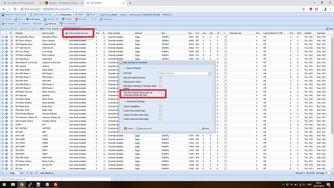Open the Hide Parent disabled dropdown
This screenshot has height=188, width=334.
(61, 29)
